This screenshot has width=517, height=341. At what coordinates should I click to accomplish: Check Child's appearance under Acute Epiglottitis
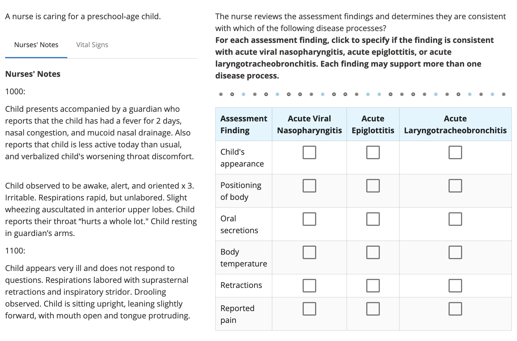[373, 153]
